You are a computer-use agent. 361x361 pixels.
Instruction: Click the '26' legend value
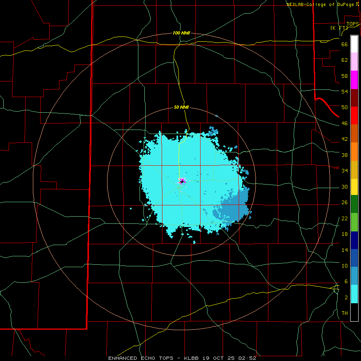click(345, 203)
